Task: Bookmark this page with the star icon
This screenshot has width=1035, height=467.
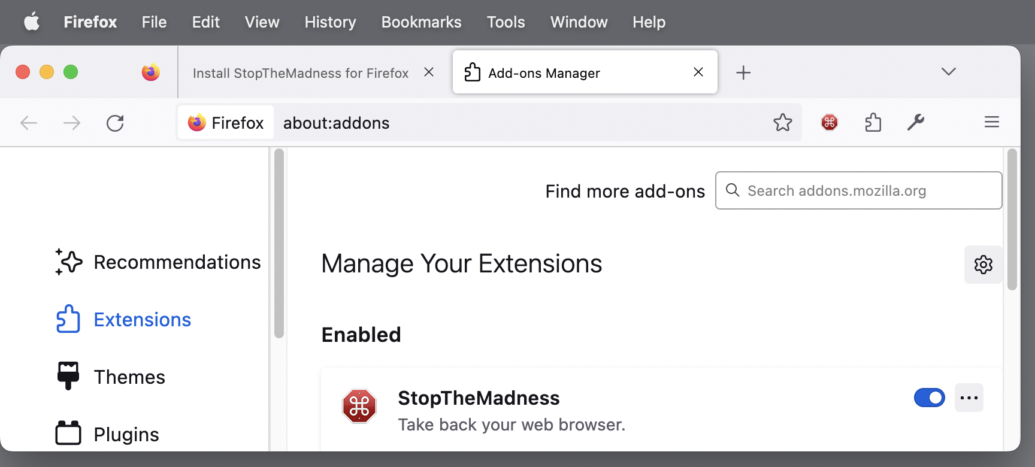Action: point(782,123)
